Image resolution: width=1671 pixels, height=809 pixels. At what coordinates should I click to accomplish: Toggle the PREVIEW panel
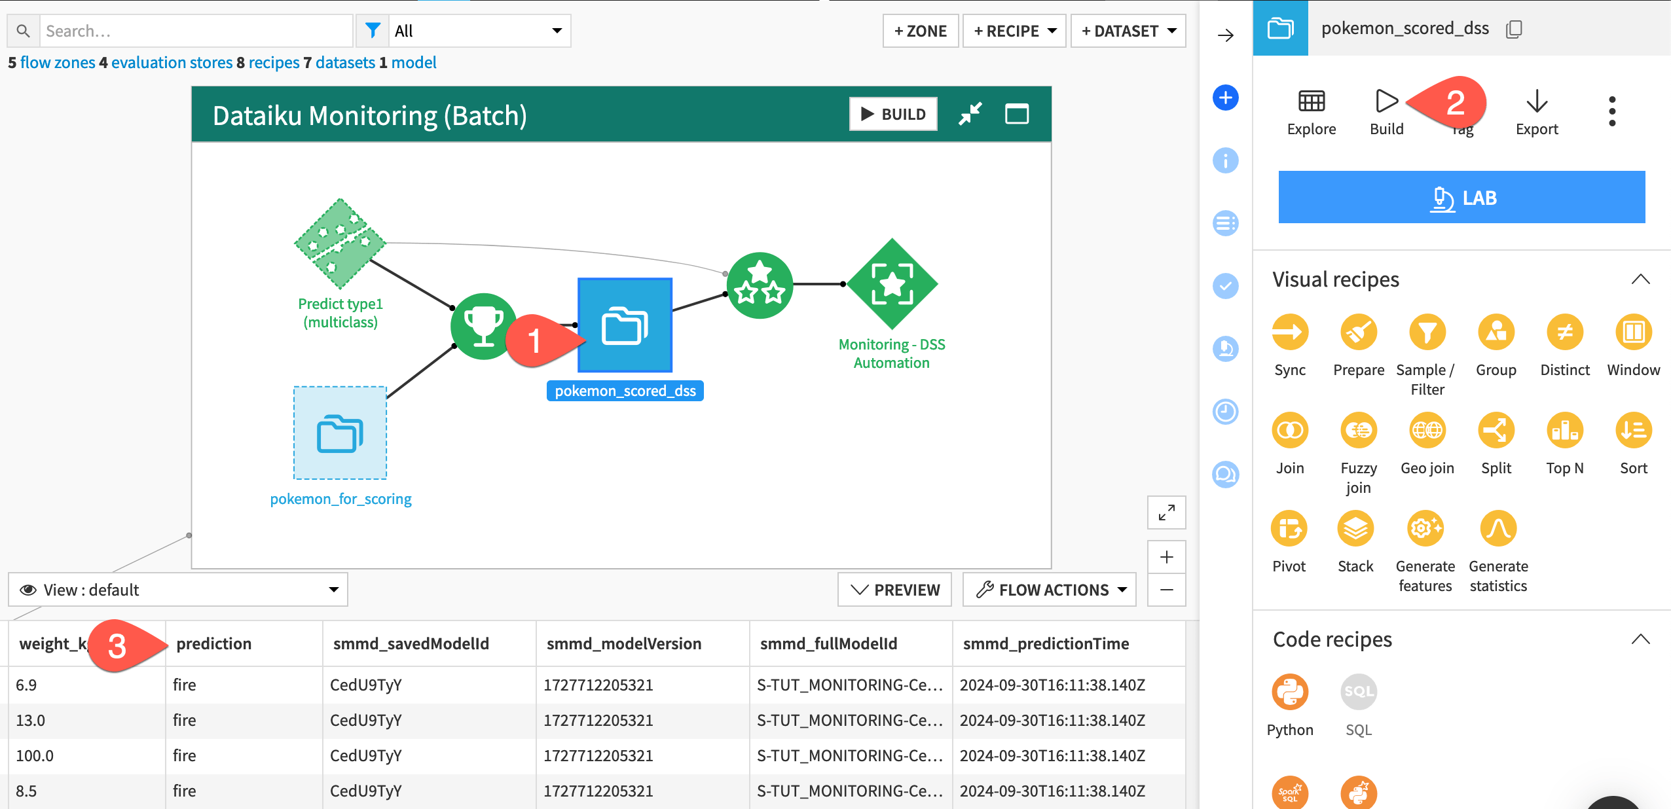tap(894, 590)
